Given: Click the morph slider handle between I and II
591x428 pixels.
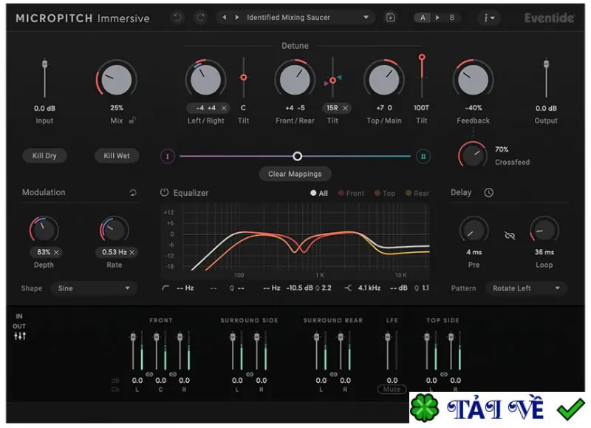Looking at the screenshot, I should tap(298, 156).
